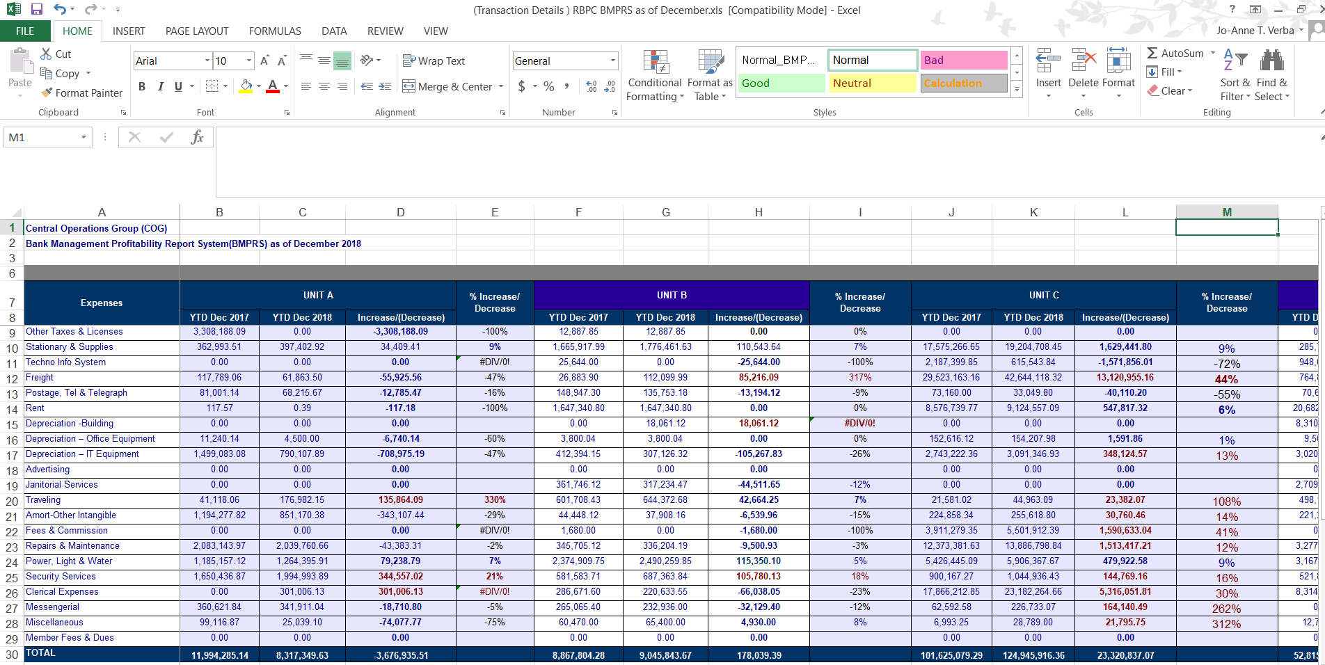Switch to the INSERT tab
Screen dimensions: 1325x665
click(129, 31)
